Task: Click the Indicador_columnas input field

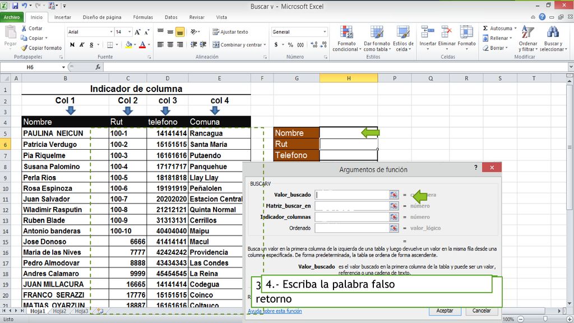Action: pyautogui.click(x=352, y=217)
